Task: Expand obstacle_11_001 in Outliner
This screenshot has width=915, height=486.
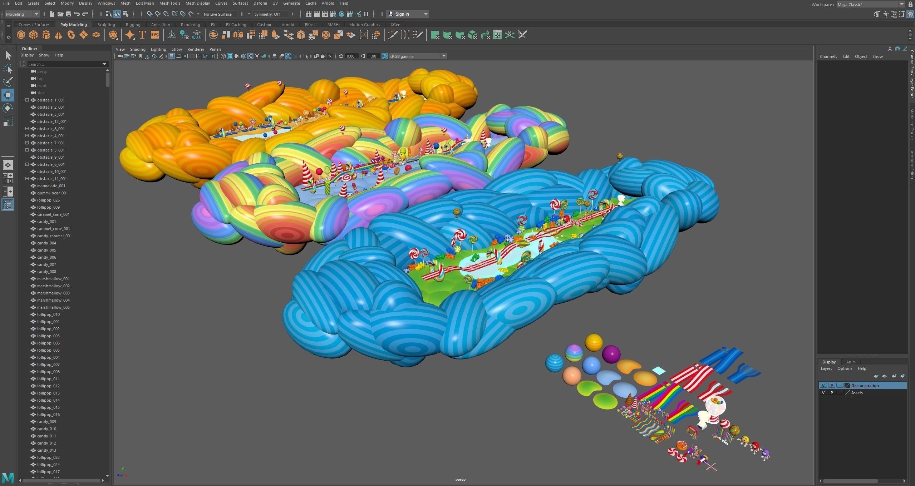Action: pos(27,179)
